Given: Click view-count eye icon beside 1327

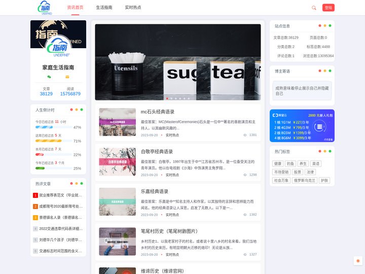Looking at the screenshot, I should coord(245,254).
